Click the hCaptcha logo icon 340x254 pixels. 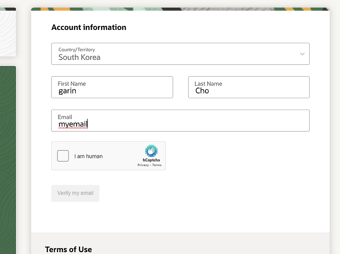pyautogui.click(x=151, y=151)
